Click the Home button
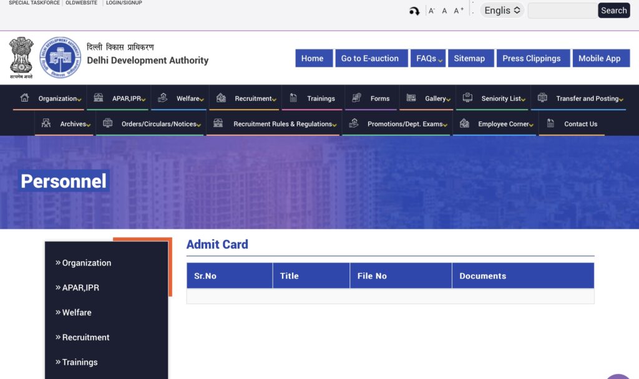The height and width of the screenshot is (379, 639). 314,58
